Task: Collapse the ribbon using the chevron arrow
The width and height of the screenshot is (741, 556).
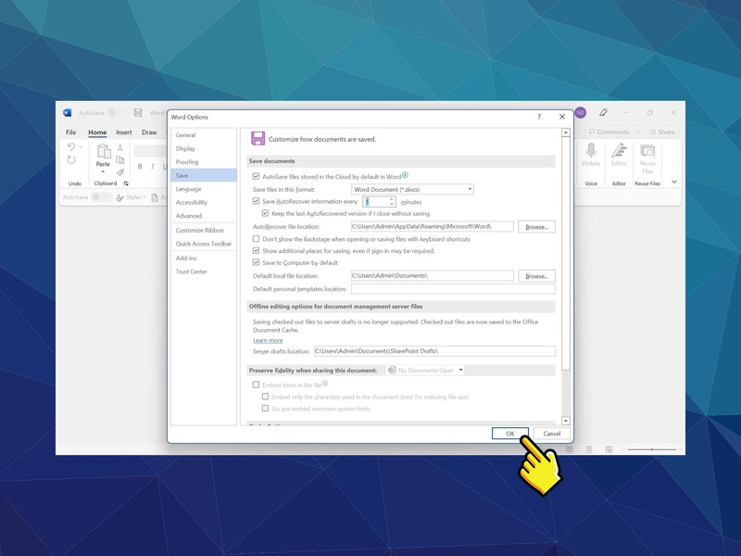Action: 674,182
